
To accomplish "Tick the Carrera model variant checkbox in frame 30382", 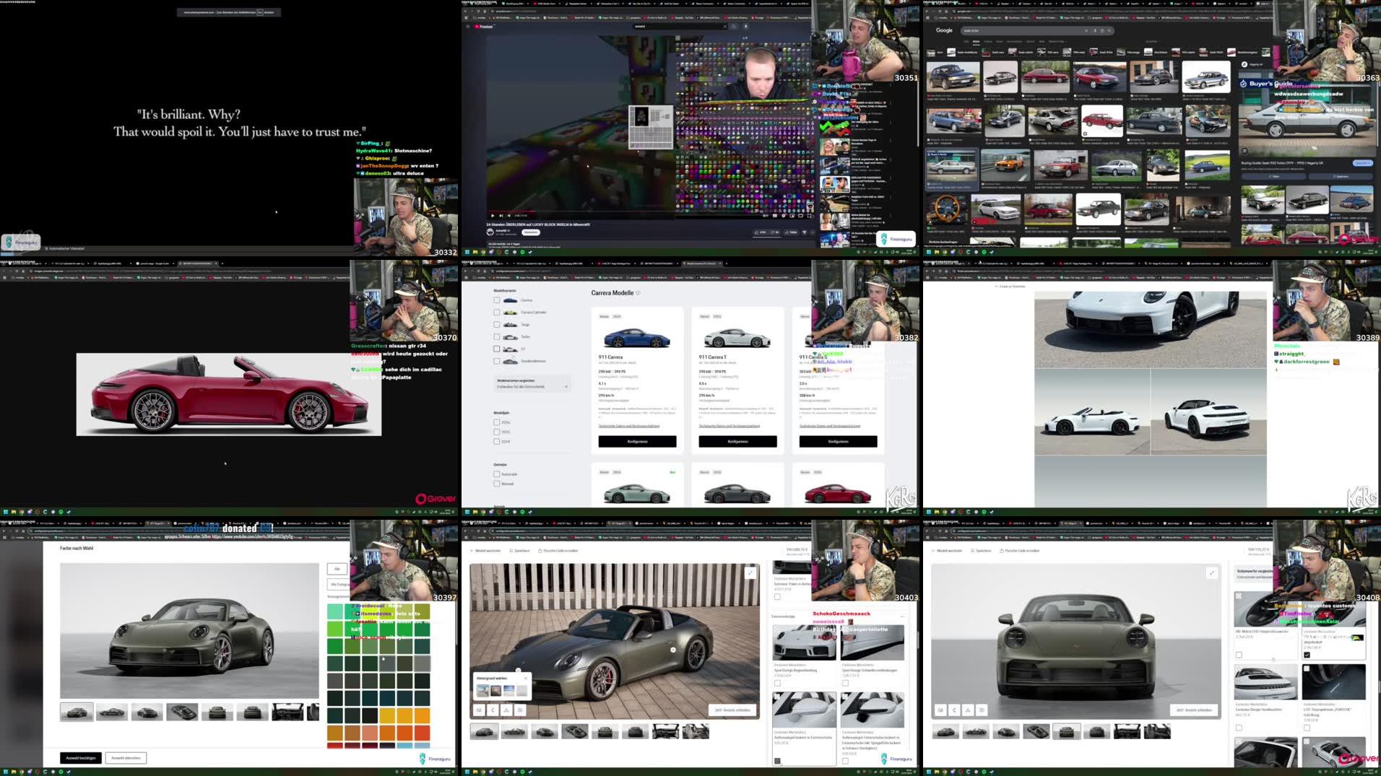I will (x=496, y=300).
